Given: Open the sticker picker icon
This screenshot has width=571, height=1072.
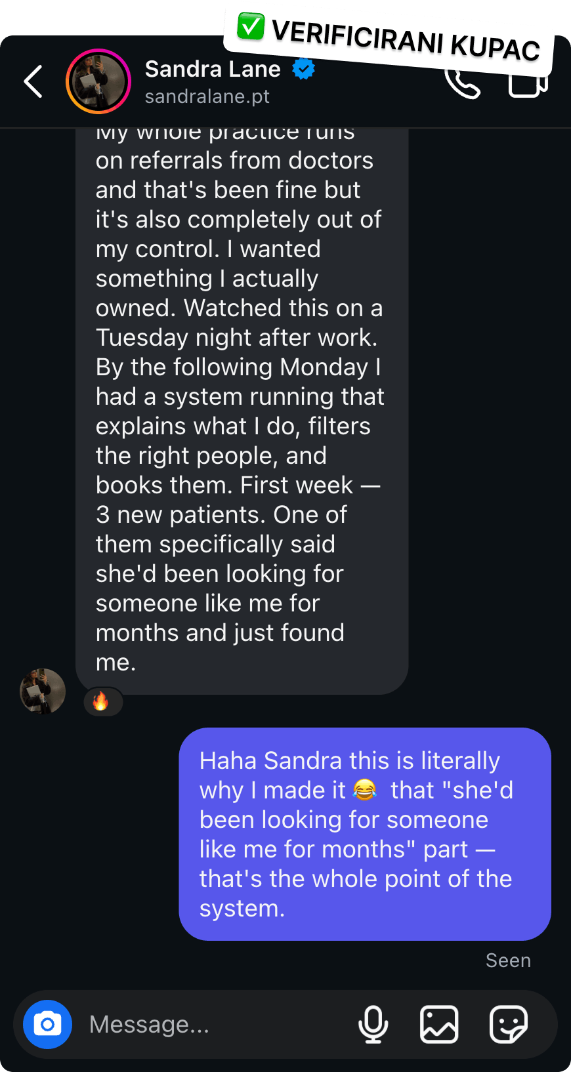Looking at the screenshot, I should 509,1024.
